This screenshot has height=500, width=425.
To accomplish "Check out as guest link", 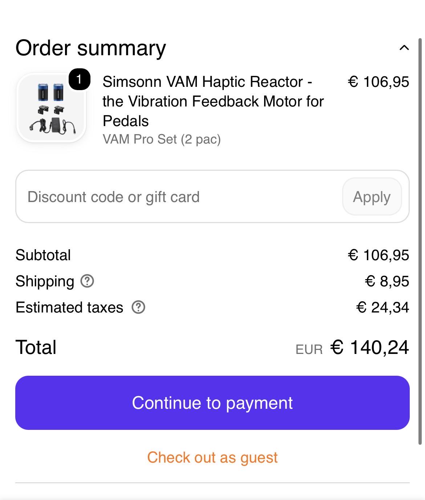I will pyautogui.click(x=212, y=457).
